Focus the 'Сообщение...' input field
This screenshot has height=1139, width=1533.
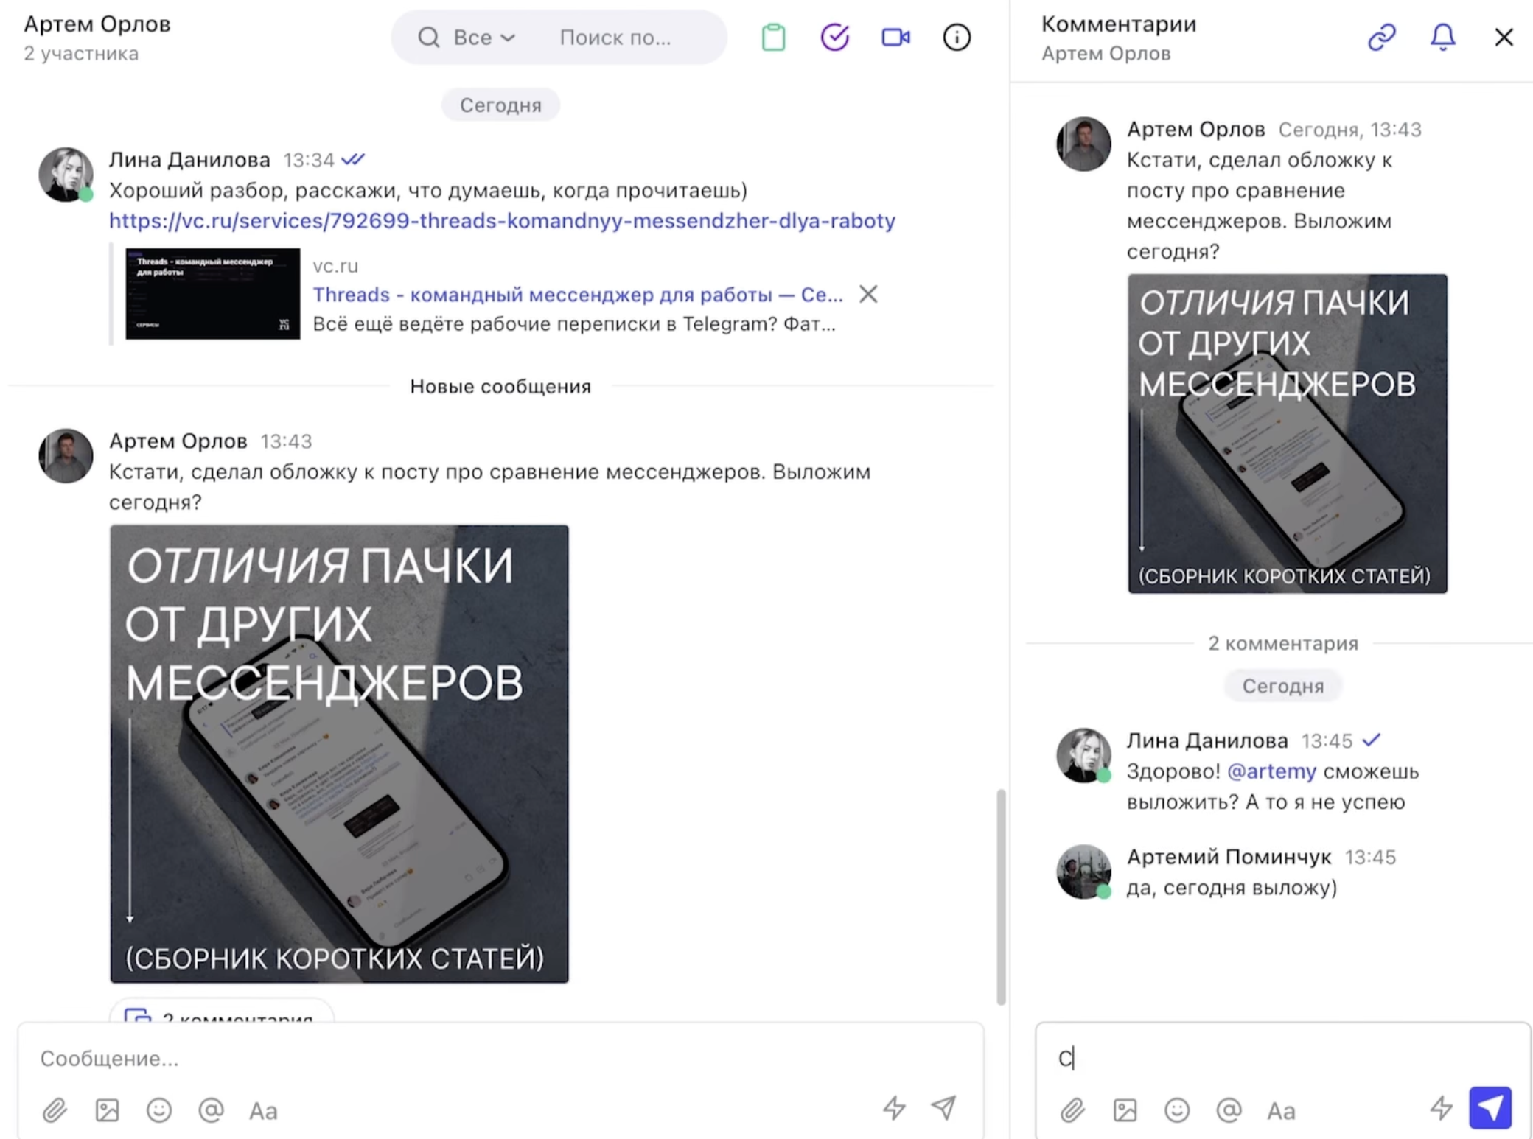[501, 1058]
